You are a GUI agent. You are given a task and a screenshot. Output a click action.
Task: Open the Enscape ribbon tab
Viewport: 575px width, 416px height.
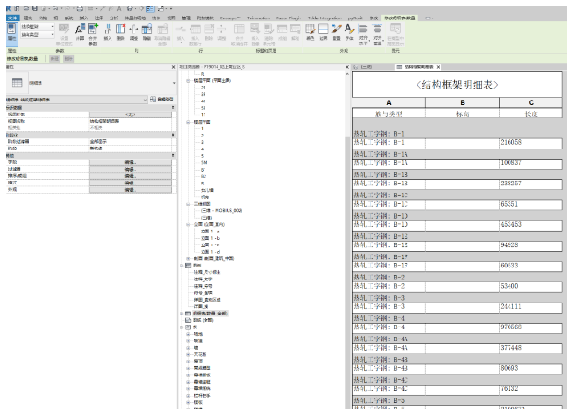[x=230, y=18]
